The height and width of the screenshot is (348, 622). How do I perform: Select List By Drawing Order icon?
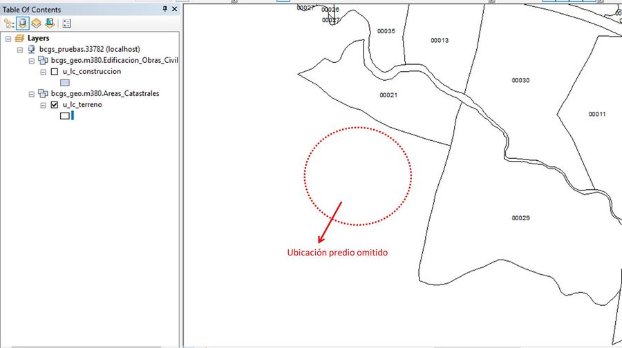coord(8,23)
